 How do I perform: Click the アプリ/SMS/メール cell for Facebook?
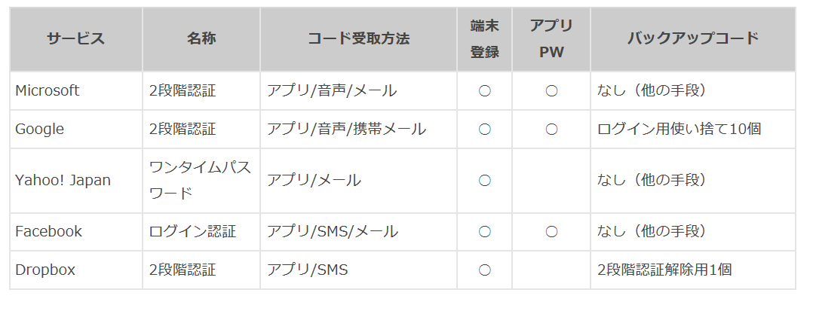click(358, 231)
